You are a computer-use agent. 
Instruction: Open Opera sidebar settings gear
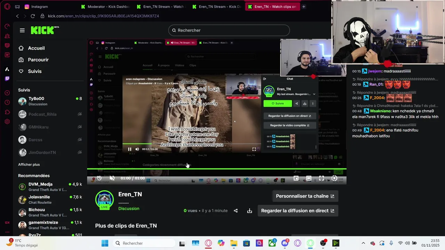point(7,122)
